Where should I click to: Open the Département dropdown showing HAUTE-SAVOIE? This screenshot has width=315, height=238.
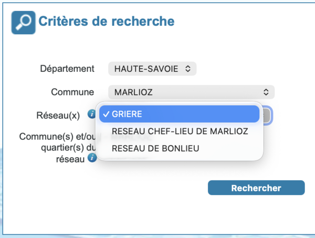tap(152, 69)
